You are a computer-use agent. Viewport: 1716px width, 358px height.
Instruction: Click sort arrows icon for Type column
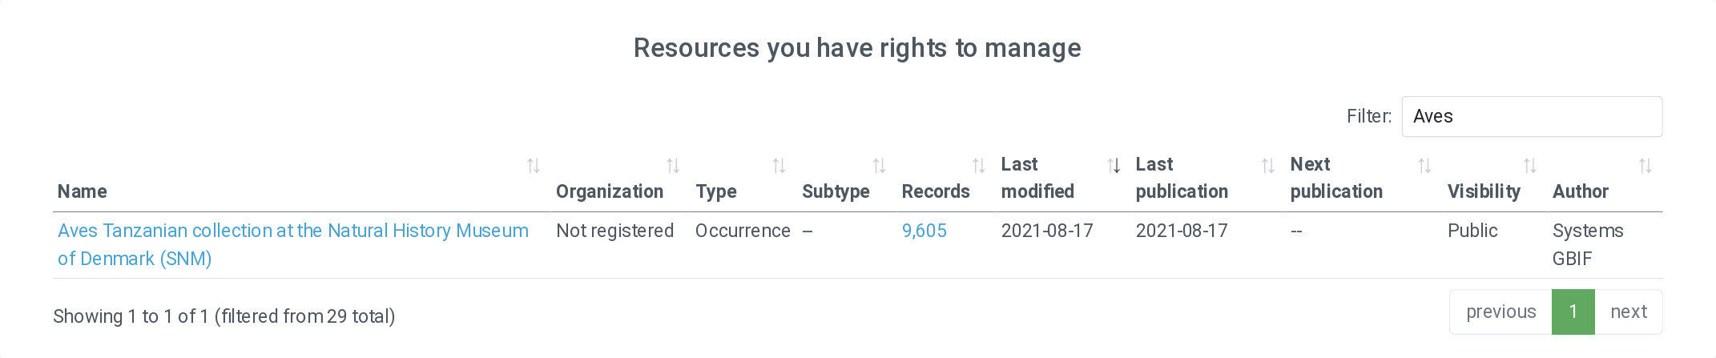coord(779,166)
